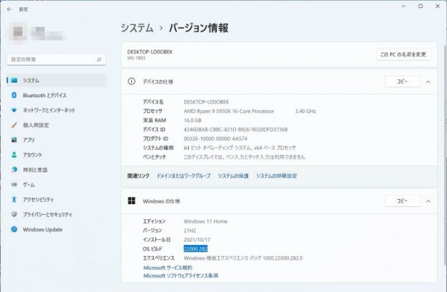Click the アカウント person icon

[x=14, y=155]
